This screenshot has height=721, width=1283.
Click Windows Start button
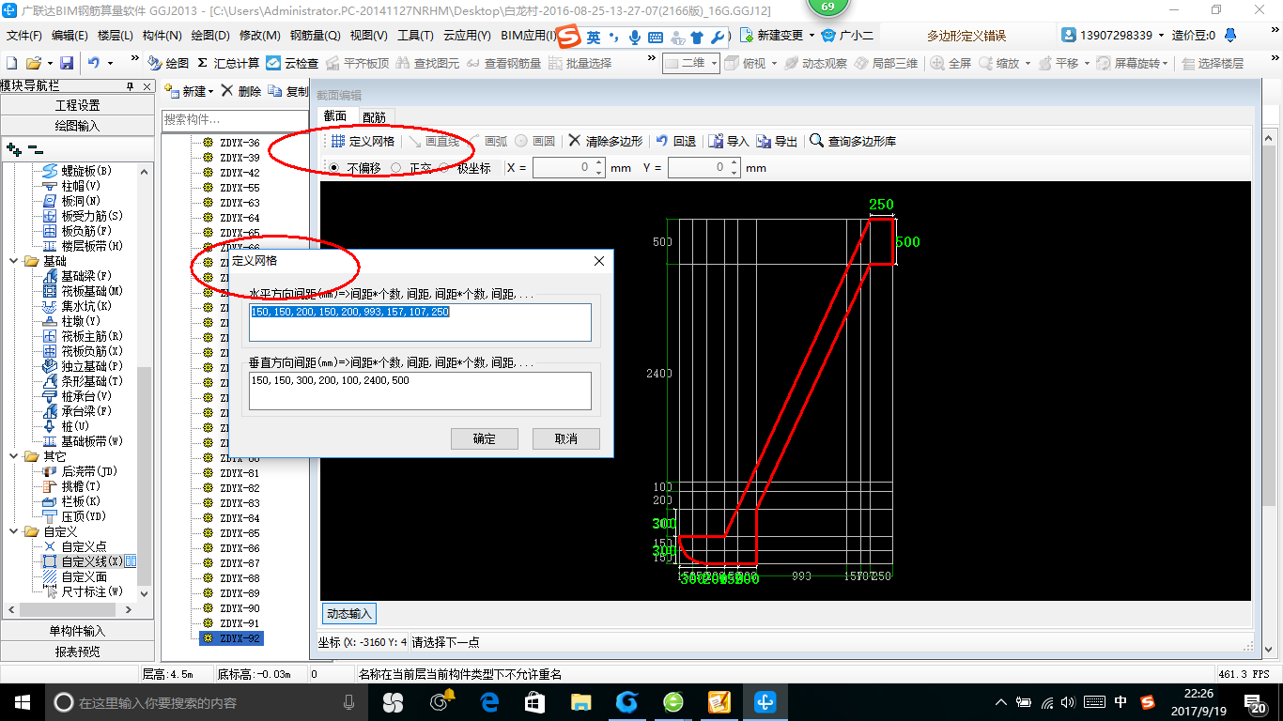pos(21,702)
